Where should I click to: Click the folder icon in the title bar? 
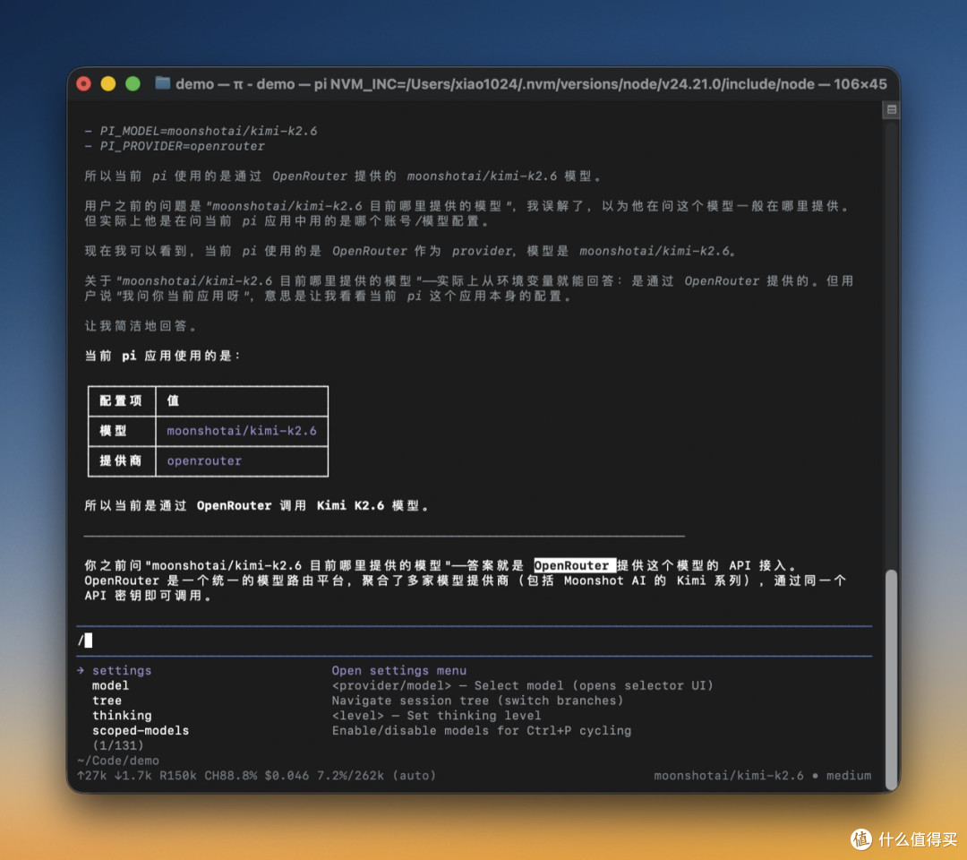tap(163, 82)
